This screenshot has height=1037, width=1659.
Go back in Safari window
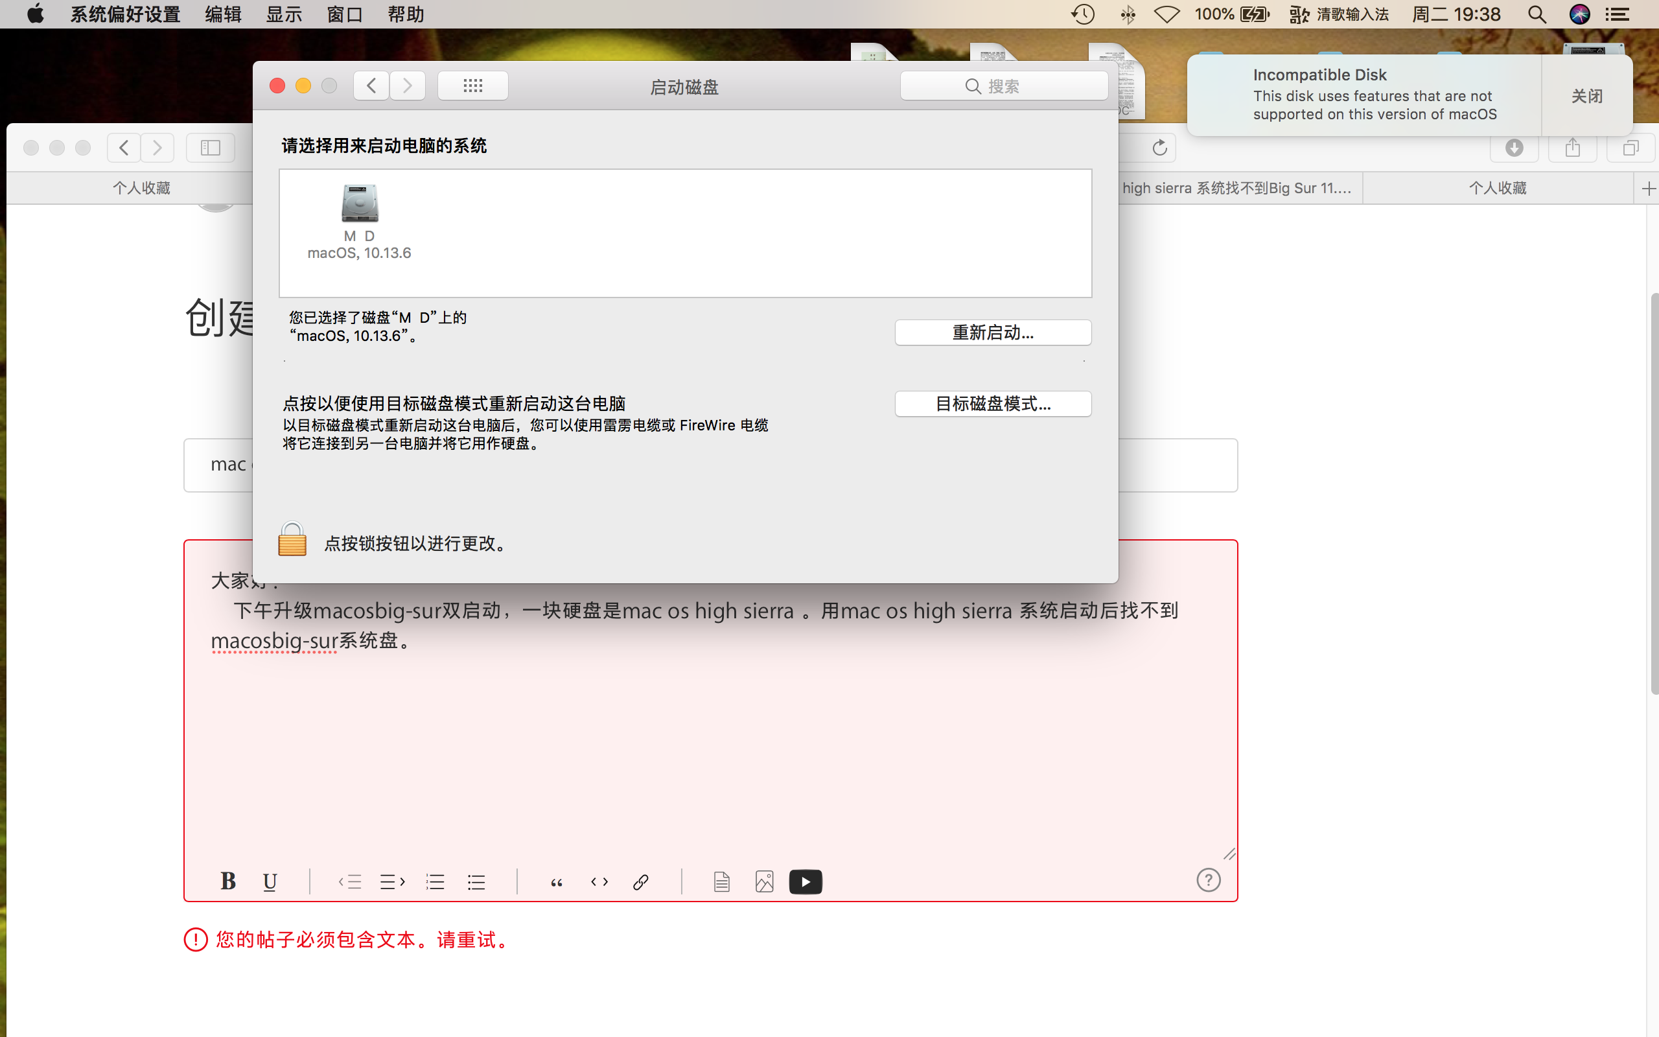pyautogui.click(x=124, y=148)
